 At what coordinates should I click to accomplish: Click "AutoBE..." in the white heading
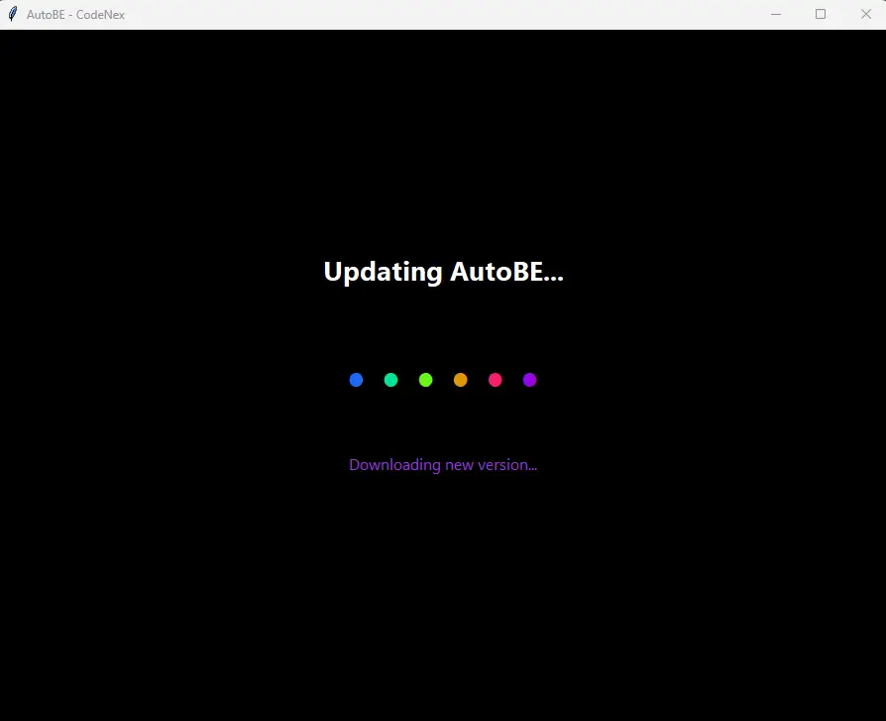tap(506, 272)
